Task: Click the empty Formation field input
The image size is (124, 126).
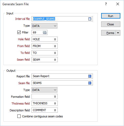Action: (x=43, y=96)
